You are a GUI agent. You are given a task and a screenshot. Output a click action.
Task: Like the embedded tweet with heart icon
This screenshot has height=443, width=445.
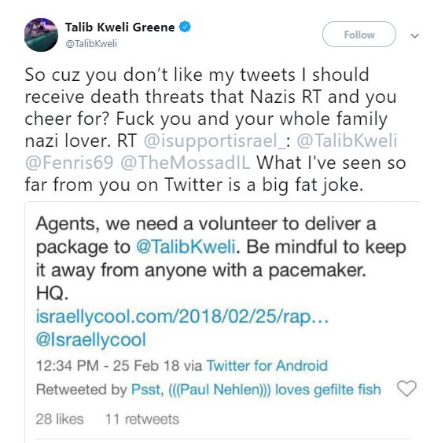(406, 388)
